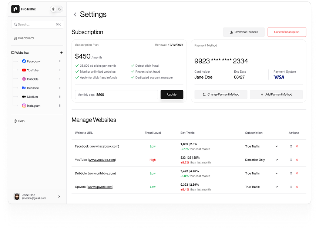The height and width of the screenshot is (232, 319).
Task: Delete YouTube website with red X
Action: coord(297,160)
